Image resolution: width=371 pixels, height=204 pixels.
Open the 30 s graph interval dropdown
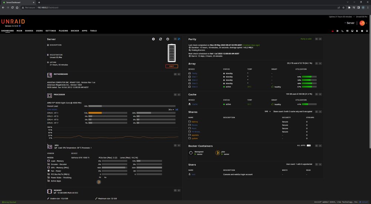171,110
